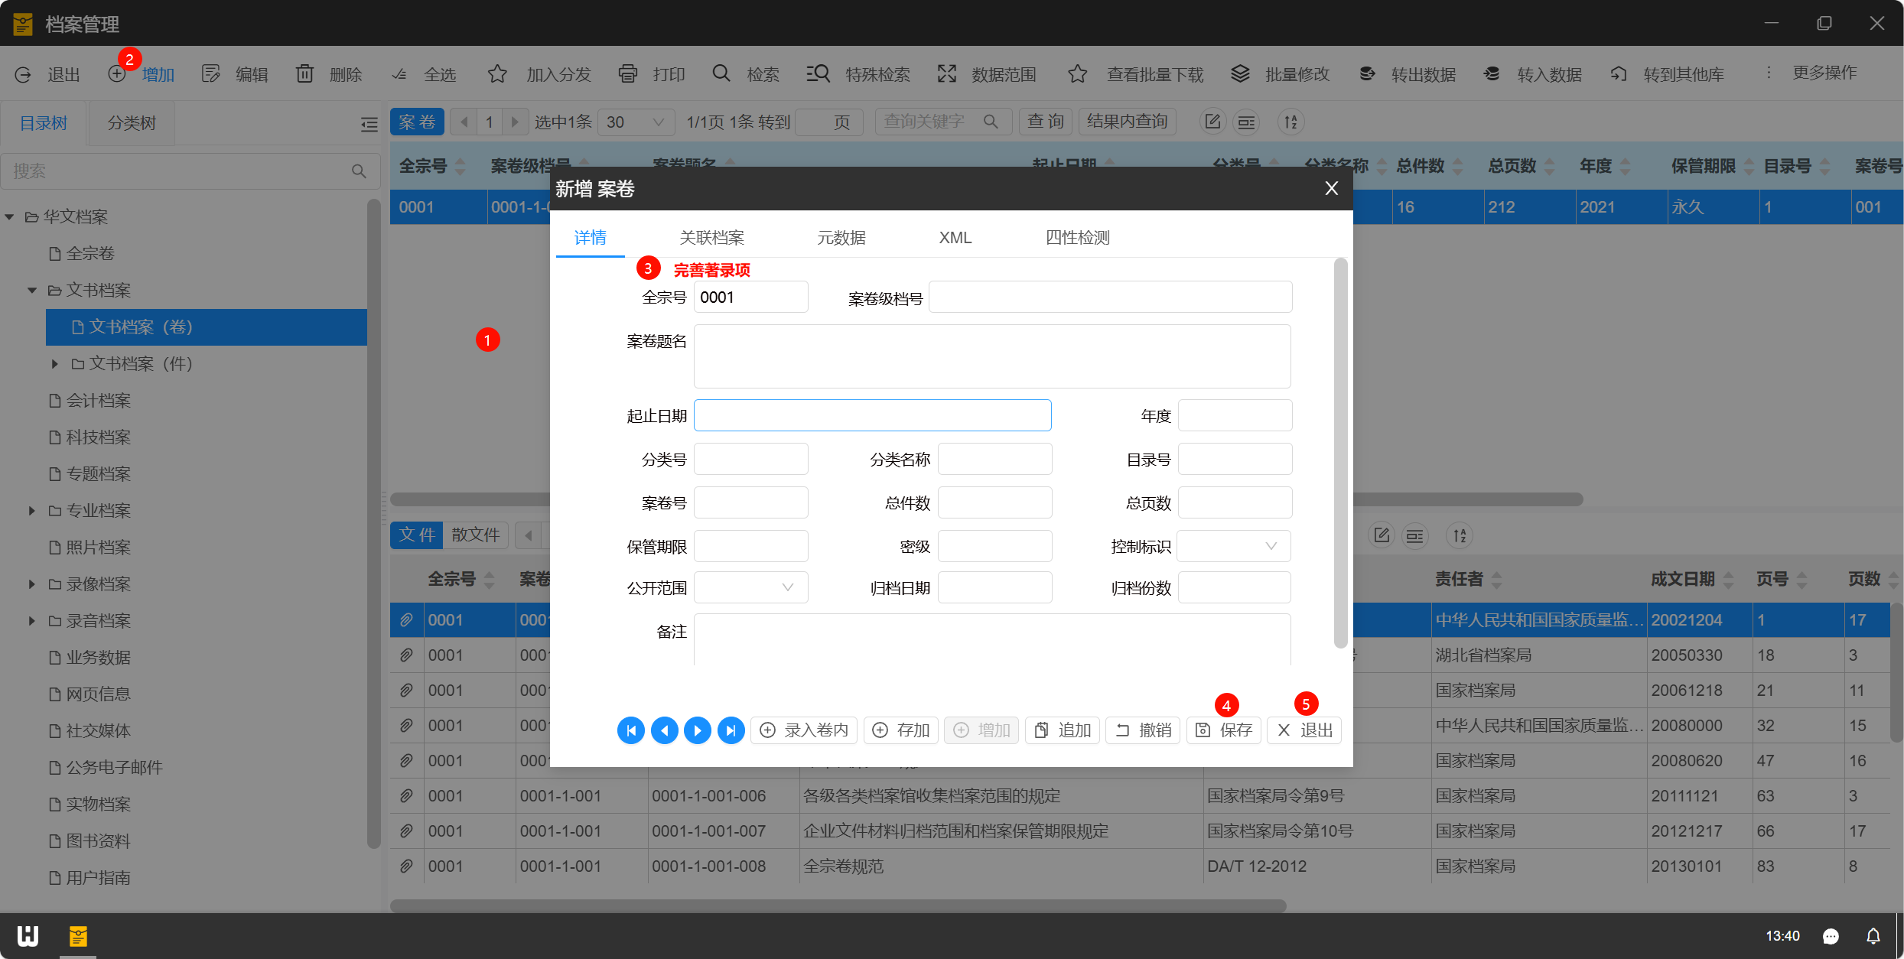Switch to the 分类树 tab

coord(132,123)
